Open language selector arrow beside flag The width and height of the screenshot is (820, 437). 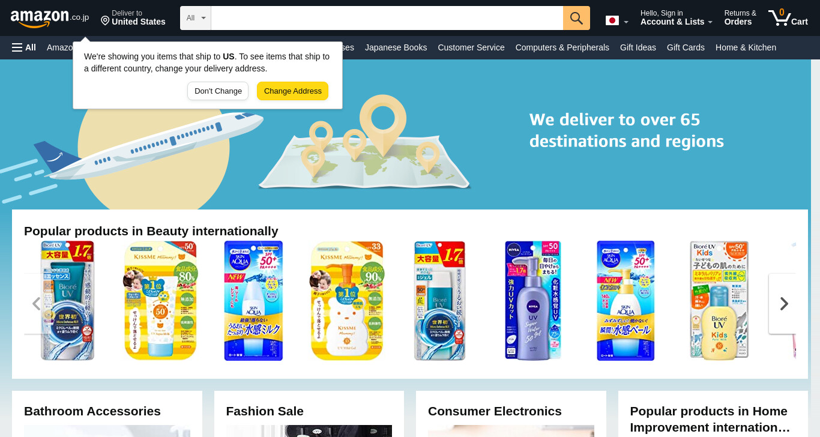pyautogui.click(x=626, y=22)
